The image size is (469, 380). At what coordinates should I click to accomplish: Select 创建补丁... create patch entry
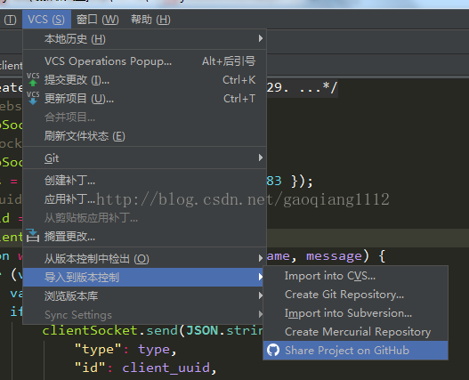144,180
